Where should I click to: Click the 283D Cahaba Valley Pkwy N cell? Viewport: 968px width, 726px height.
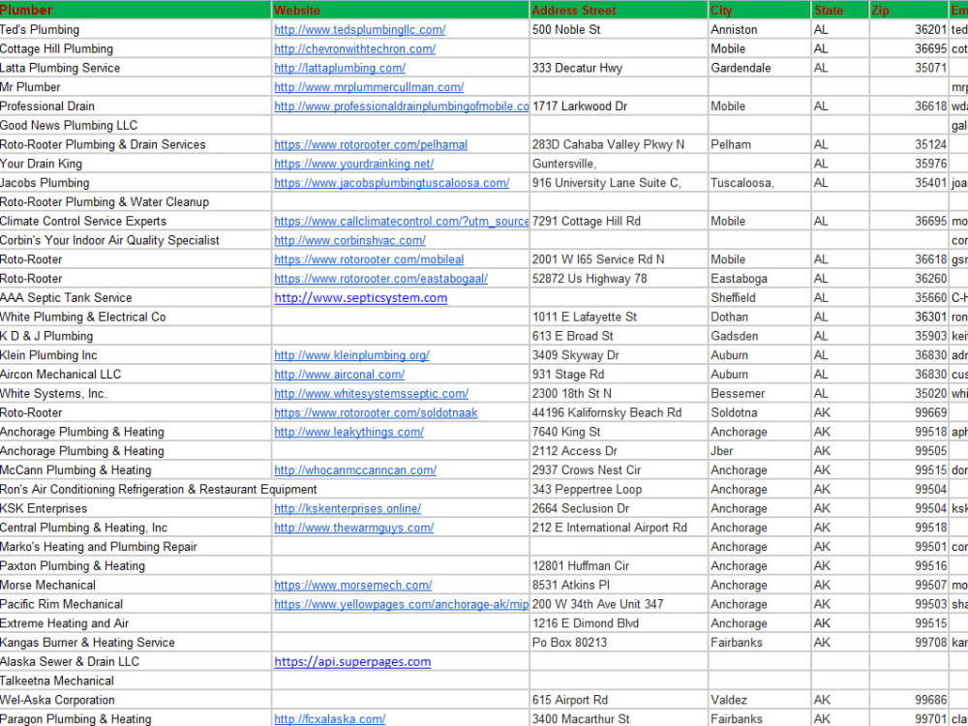(619, 144)
